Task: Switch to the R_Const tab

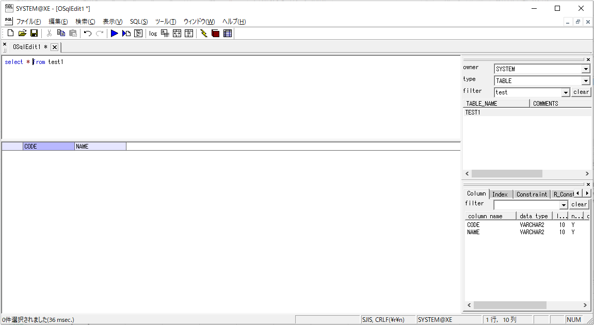Action: pyautogui.click(x=563, y=194)
